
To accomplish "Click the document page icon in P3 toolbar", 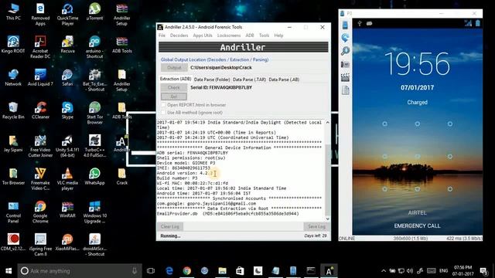I will tap(346, 90).
